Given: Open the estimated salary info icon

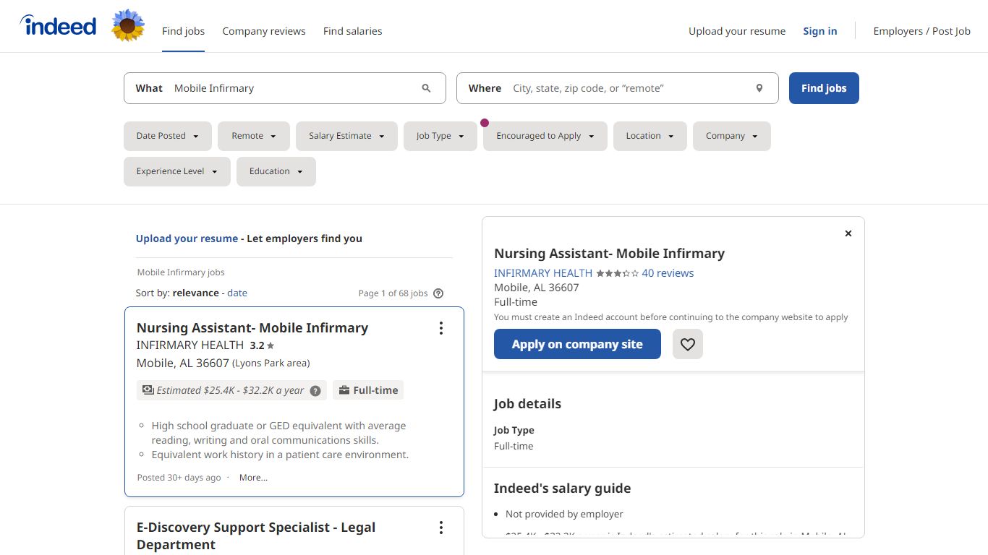Looking at the screenshot, I should click(315, 391).
